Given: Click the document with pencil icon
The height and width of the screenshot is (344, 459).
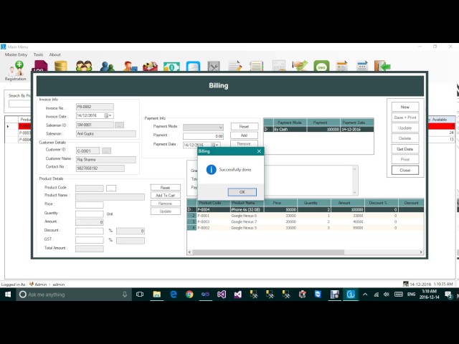Looking at the screenshot, I should [235, 66].
